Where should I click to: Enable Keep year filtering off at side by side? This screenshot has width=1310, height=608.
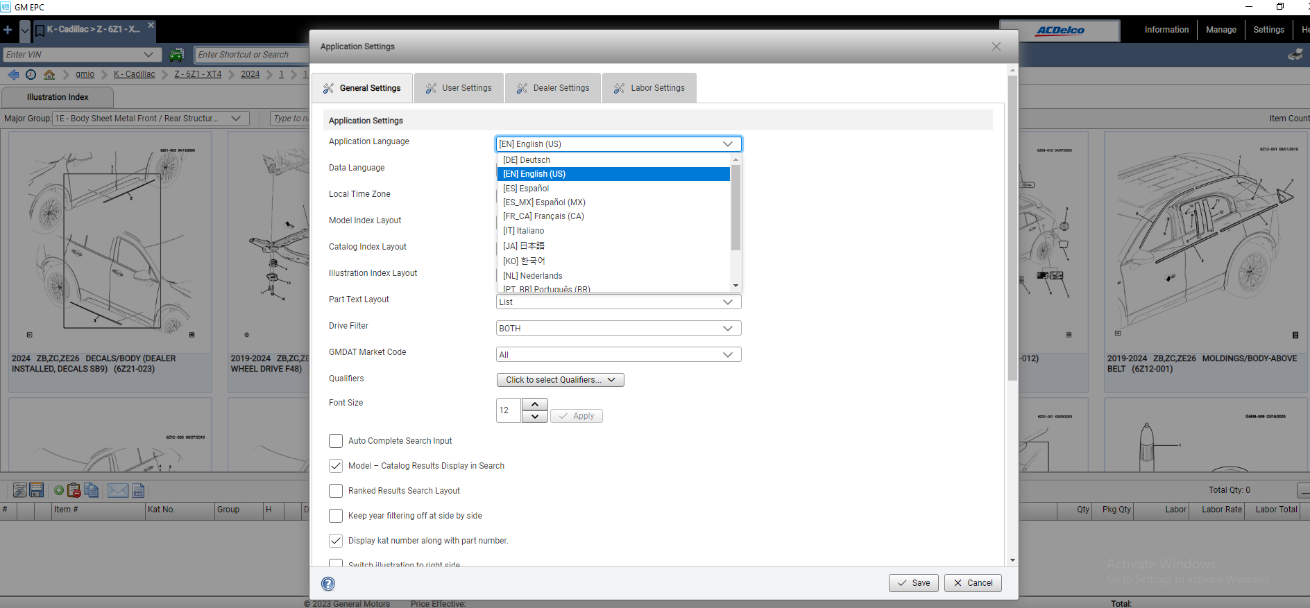pyautogui.click(x=336, y=516)
